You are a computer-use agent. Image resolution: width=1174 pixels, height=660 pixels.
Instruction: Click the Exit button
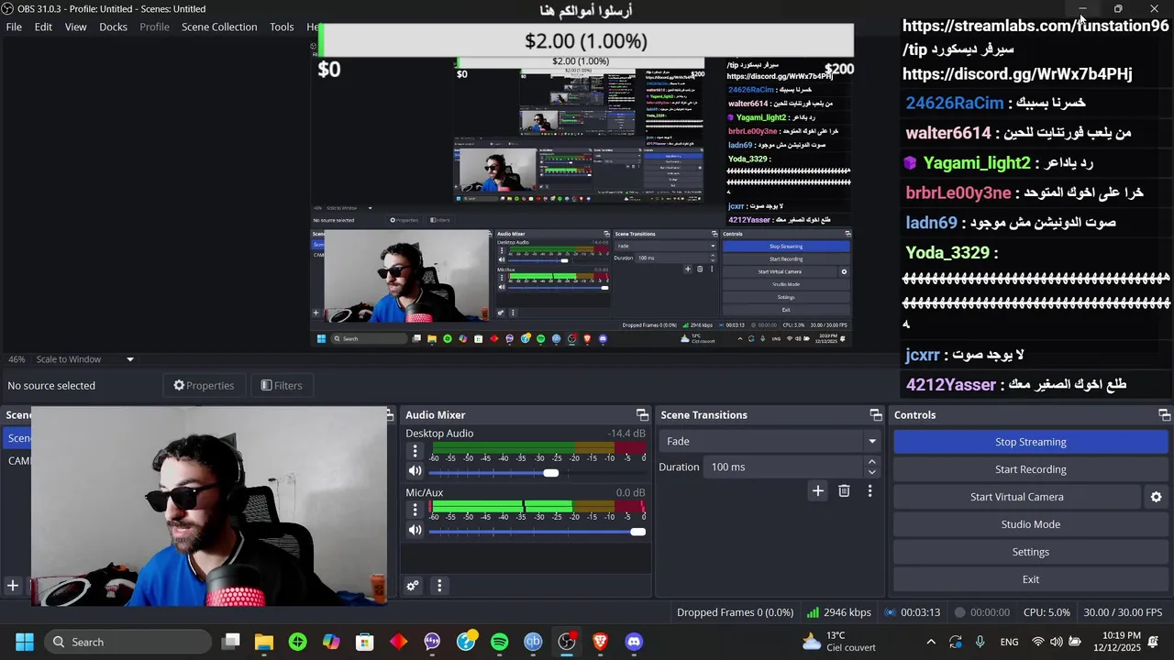[x=1030, y=579]
